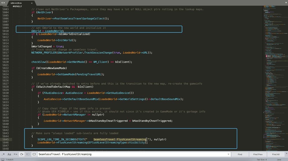Click 'bSwitchedToDefaultMap' condition text
The image size is (288, 161).
point(54,87)
